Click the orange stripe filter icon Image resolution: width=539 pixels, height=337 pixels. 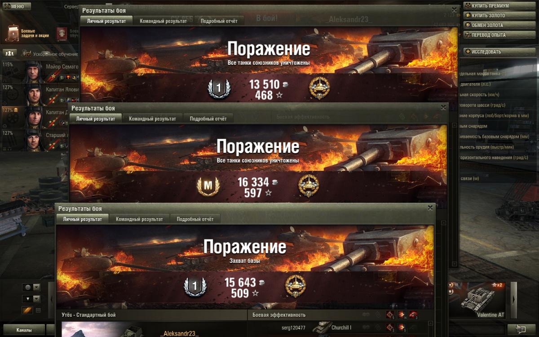click(27, 310)
